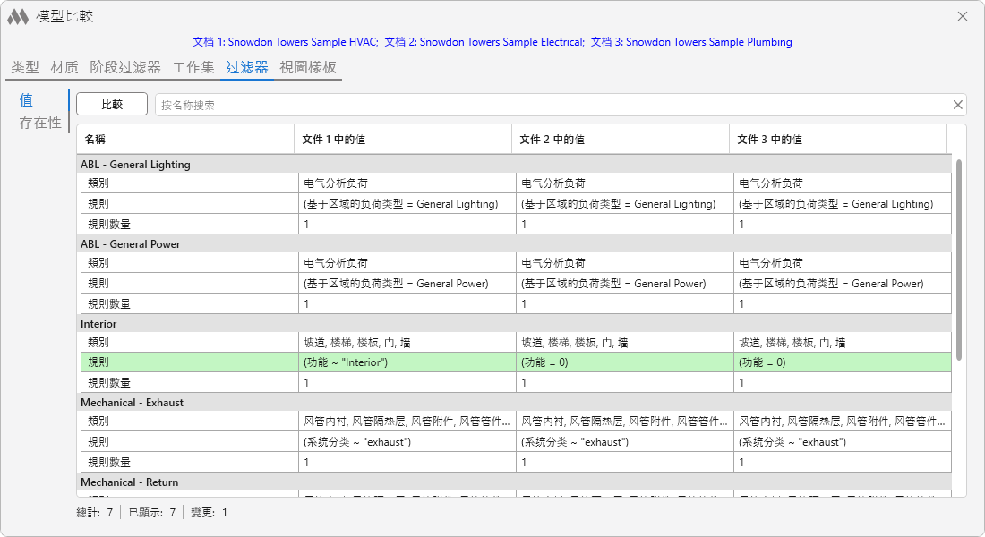Click 規則數量 label under ABL - General Lighting
Image resolution: width=985 pixels, height=537 pixels.
click(x=109, y=225)
